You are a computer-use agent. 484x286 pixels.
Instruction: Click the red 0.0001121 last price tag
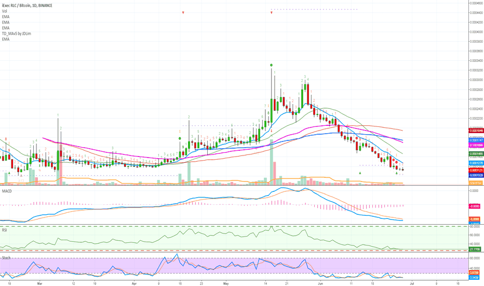click(x=476, y=171)
